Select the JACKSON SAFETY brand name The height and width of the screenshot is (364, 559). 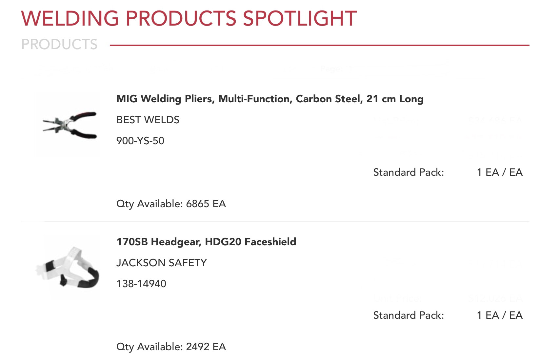tap(162, 263)
